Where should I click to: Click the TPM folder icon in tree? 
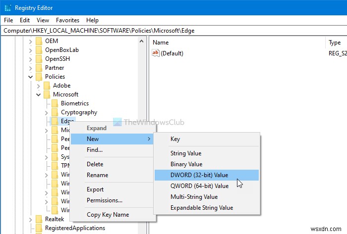pyautogui.click(x=55, y=166)
